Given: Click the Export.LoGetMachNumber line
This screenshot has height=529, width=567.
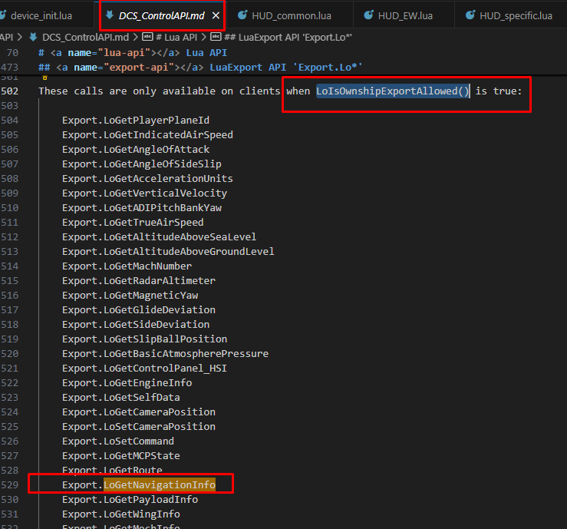Looking at the screenshot, I should coord(127,266).
